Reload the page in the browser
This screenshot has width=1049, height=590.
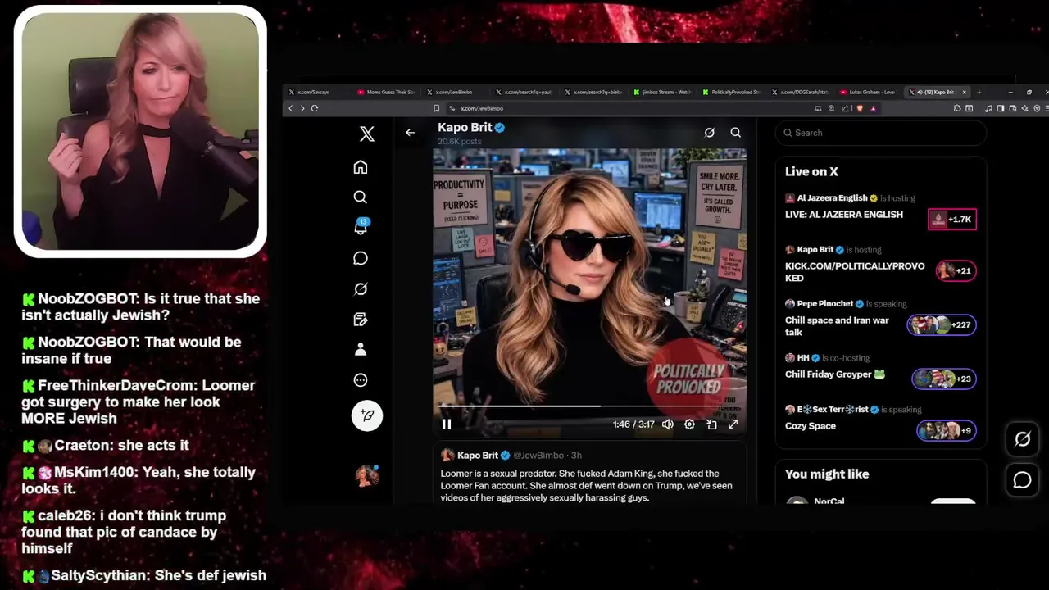pyautogui.click(x=315, y=108)
